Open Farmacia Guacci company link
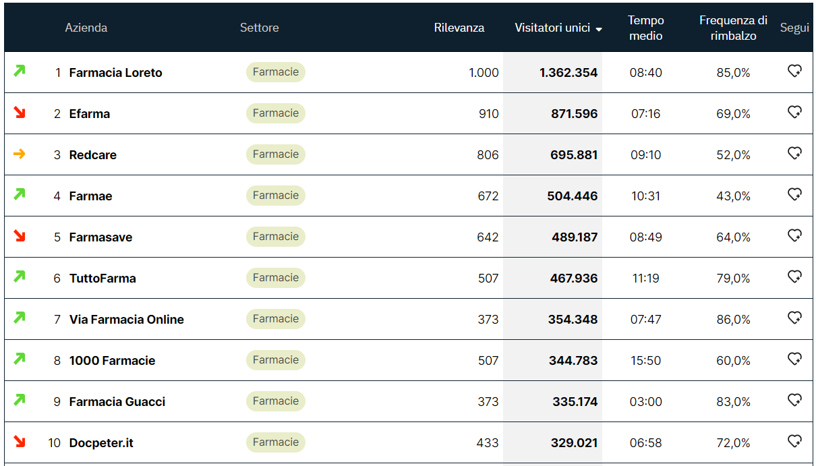 pyautogui.click(x=117, y=402)
